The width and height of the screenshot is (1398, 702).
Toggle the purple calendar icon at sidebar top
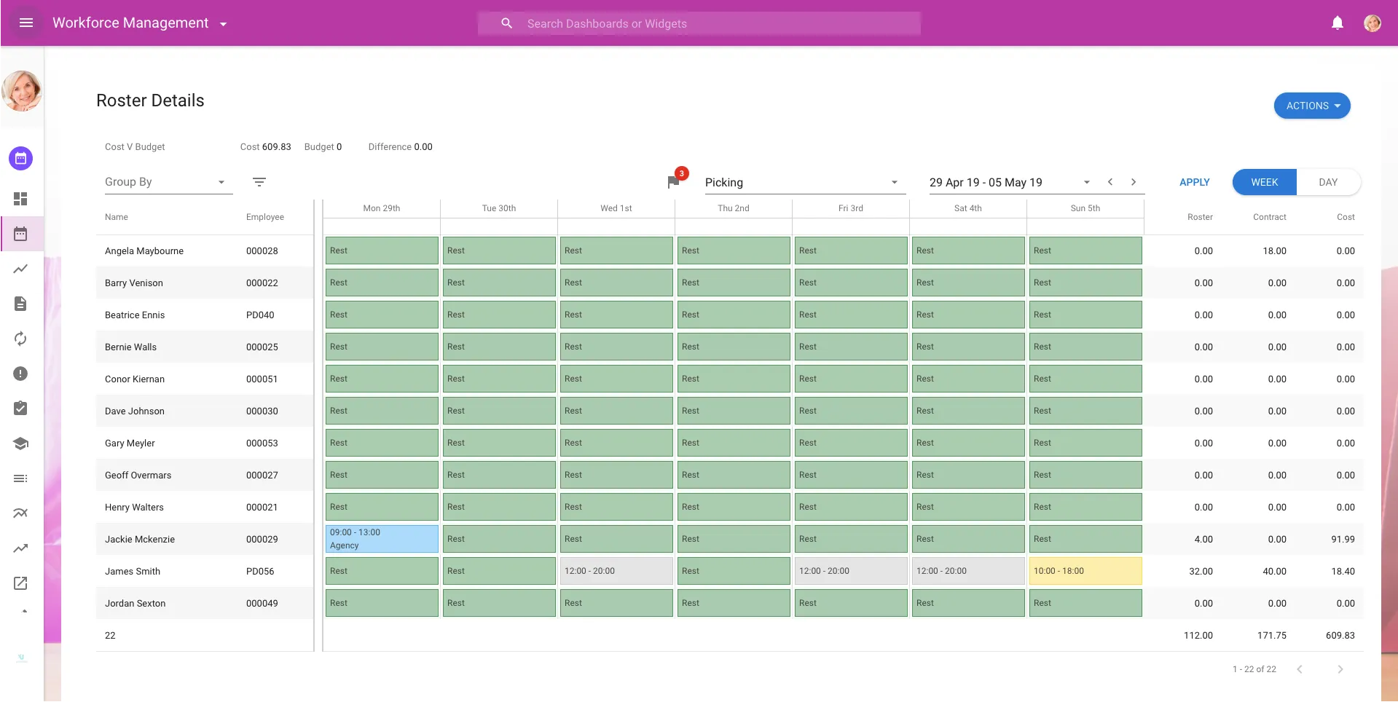click(20, 158)
